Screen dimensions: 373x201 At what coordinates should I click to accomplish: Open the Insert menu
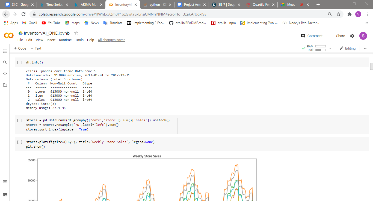tap(51, 40)
